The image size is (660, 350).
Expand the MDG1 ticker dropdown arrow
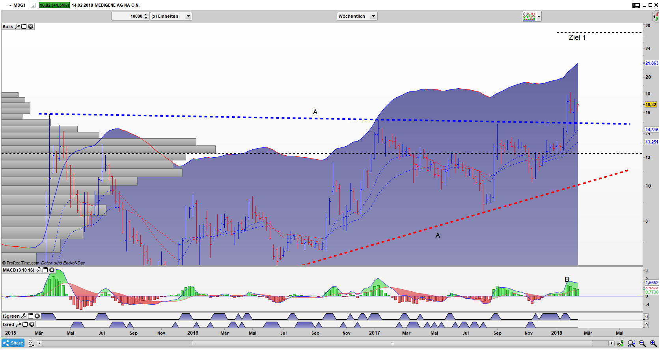coord(10,6)
